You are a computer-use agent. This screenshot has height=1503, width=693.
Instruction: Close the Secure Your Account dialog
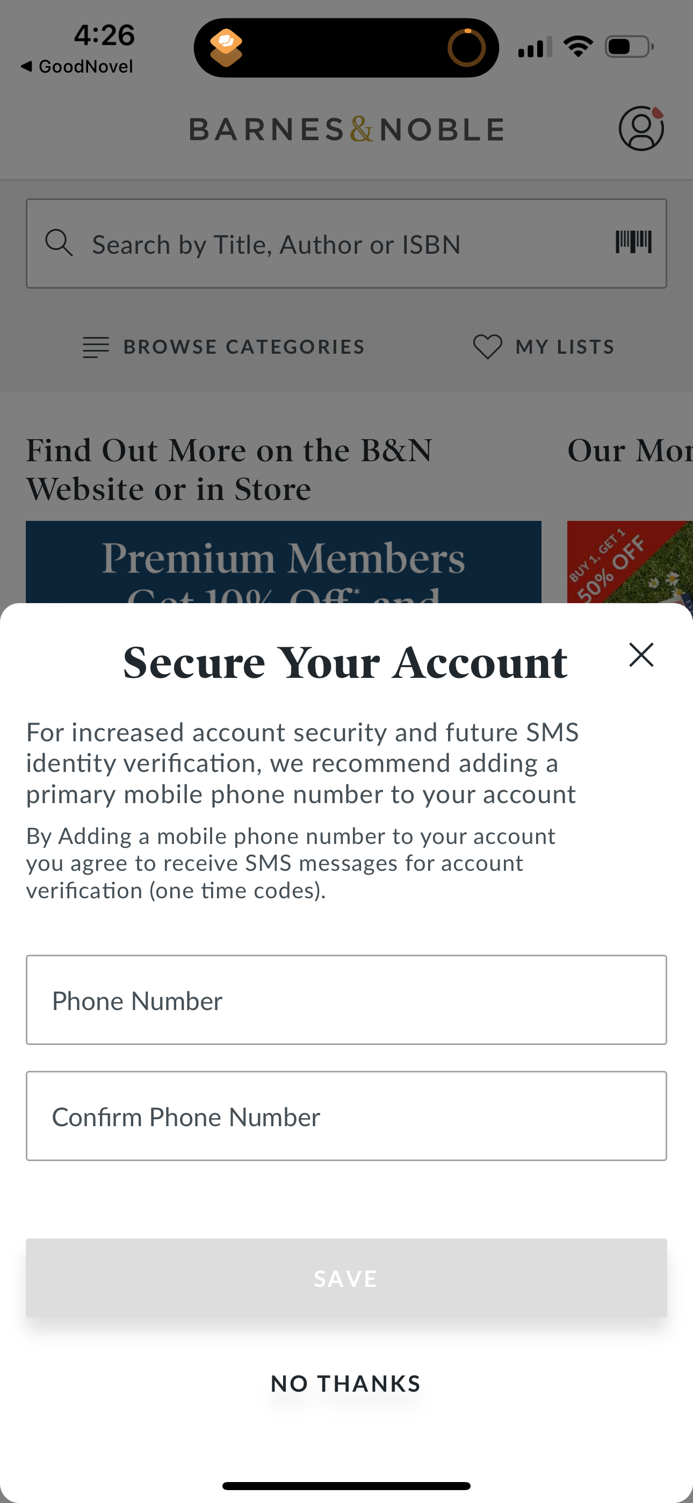641,655
